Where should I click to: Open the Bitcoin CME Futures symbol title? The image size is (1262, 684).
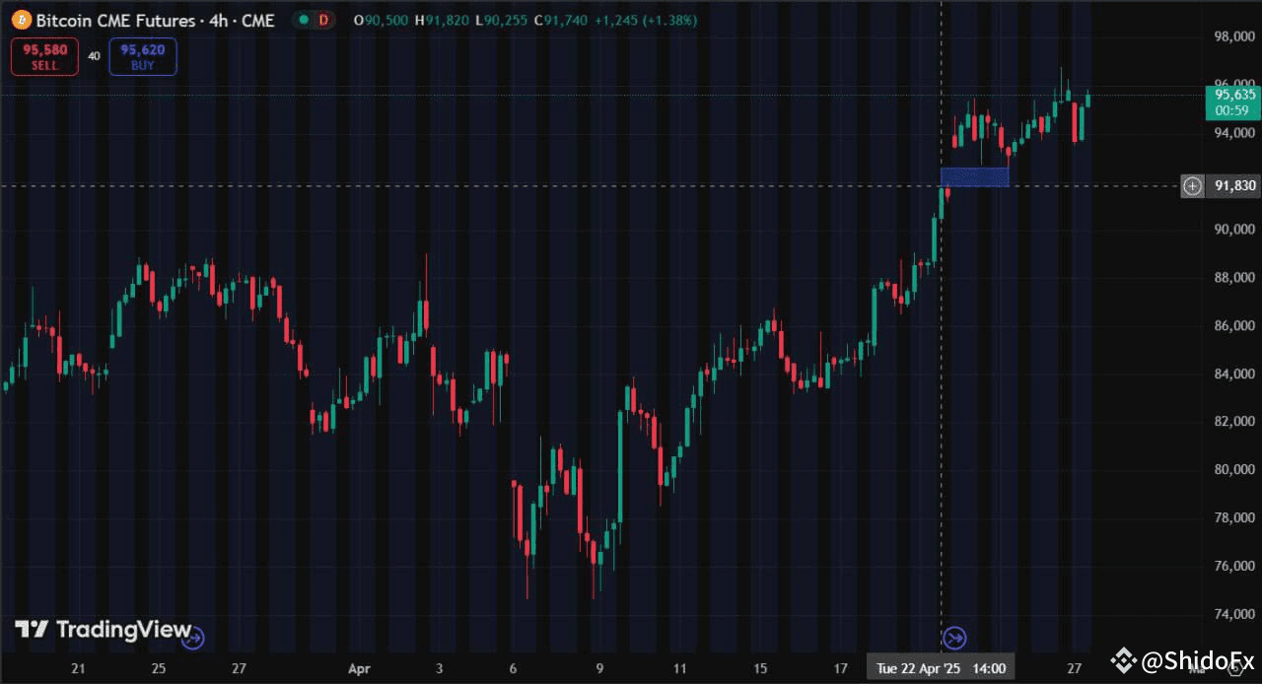[x=155, y=20]
